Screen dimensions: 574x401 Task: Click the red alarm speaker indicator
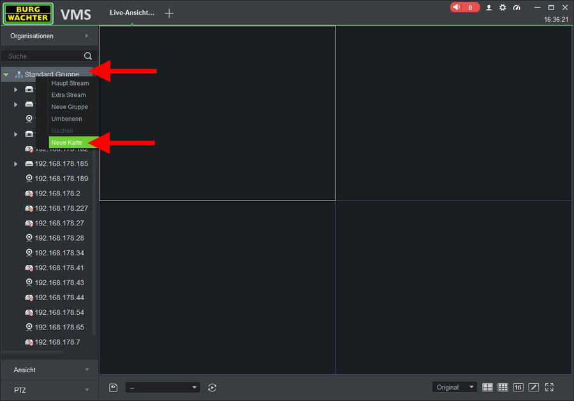(464, 8)
